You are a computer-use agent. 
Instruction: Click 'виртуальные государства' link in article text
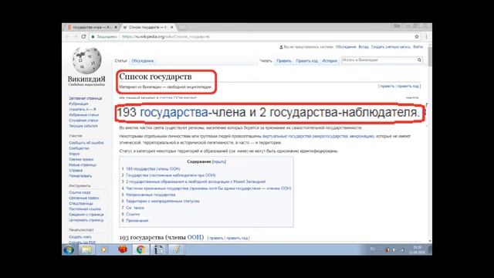point(286,136)
